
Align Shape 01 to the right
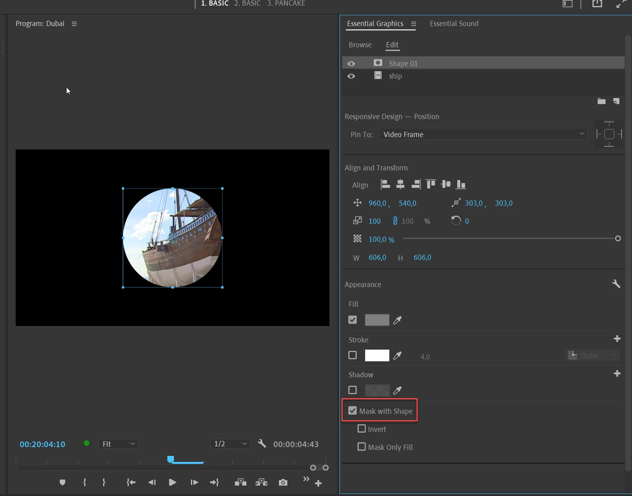coord(416,184)
